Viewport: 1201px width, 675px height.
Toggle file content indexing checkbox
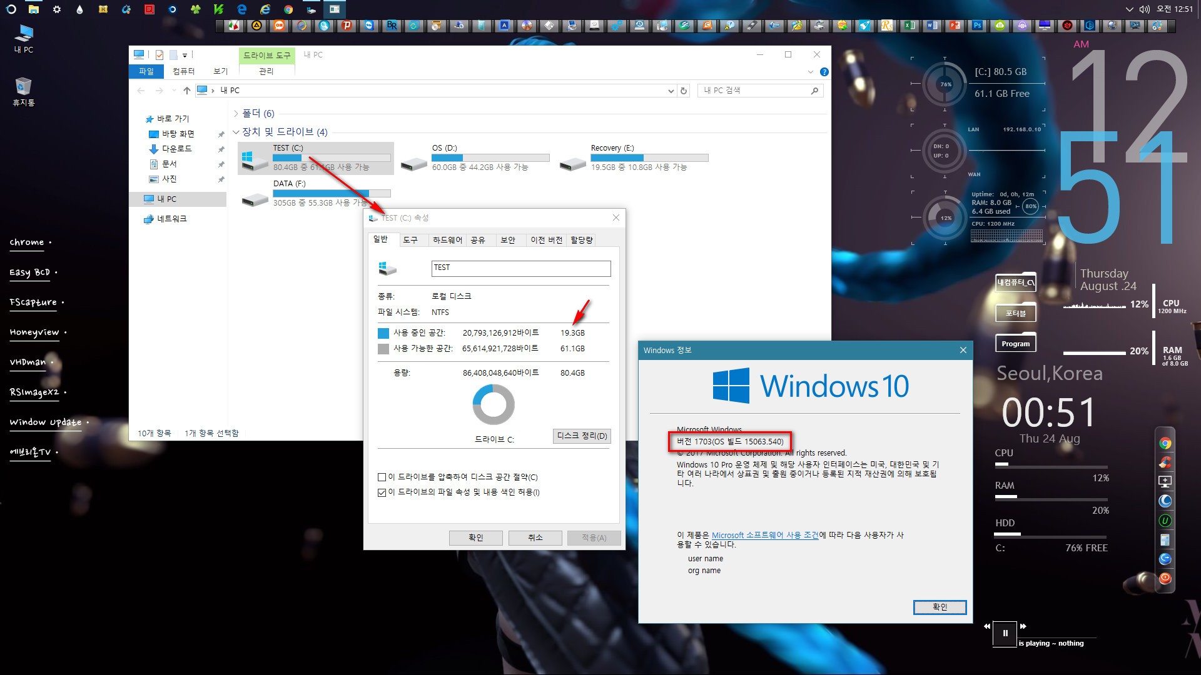(x=382, y=492)
